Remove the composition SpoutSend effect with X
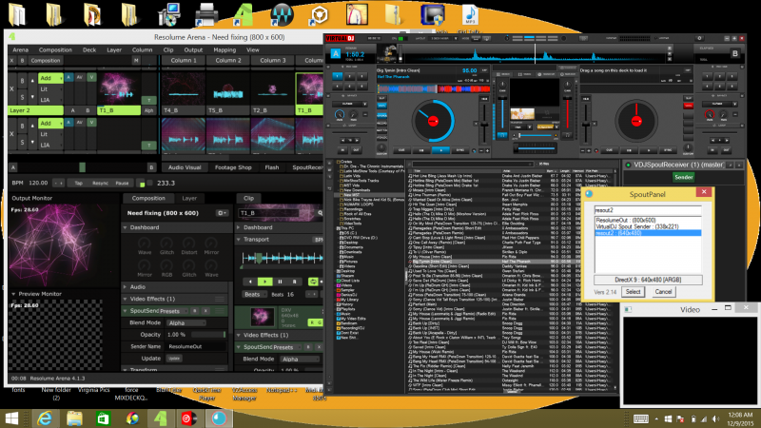 [x=205, y=311]
